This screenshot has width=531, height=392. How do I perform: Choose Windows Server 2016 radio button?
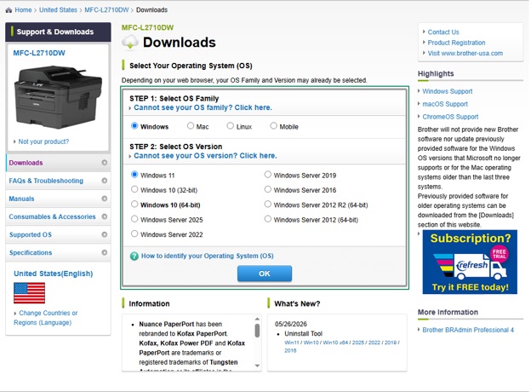[268, 189]
